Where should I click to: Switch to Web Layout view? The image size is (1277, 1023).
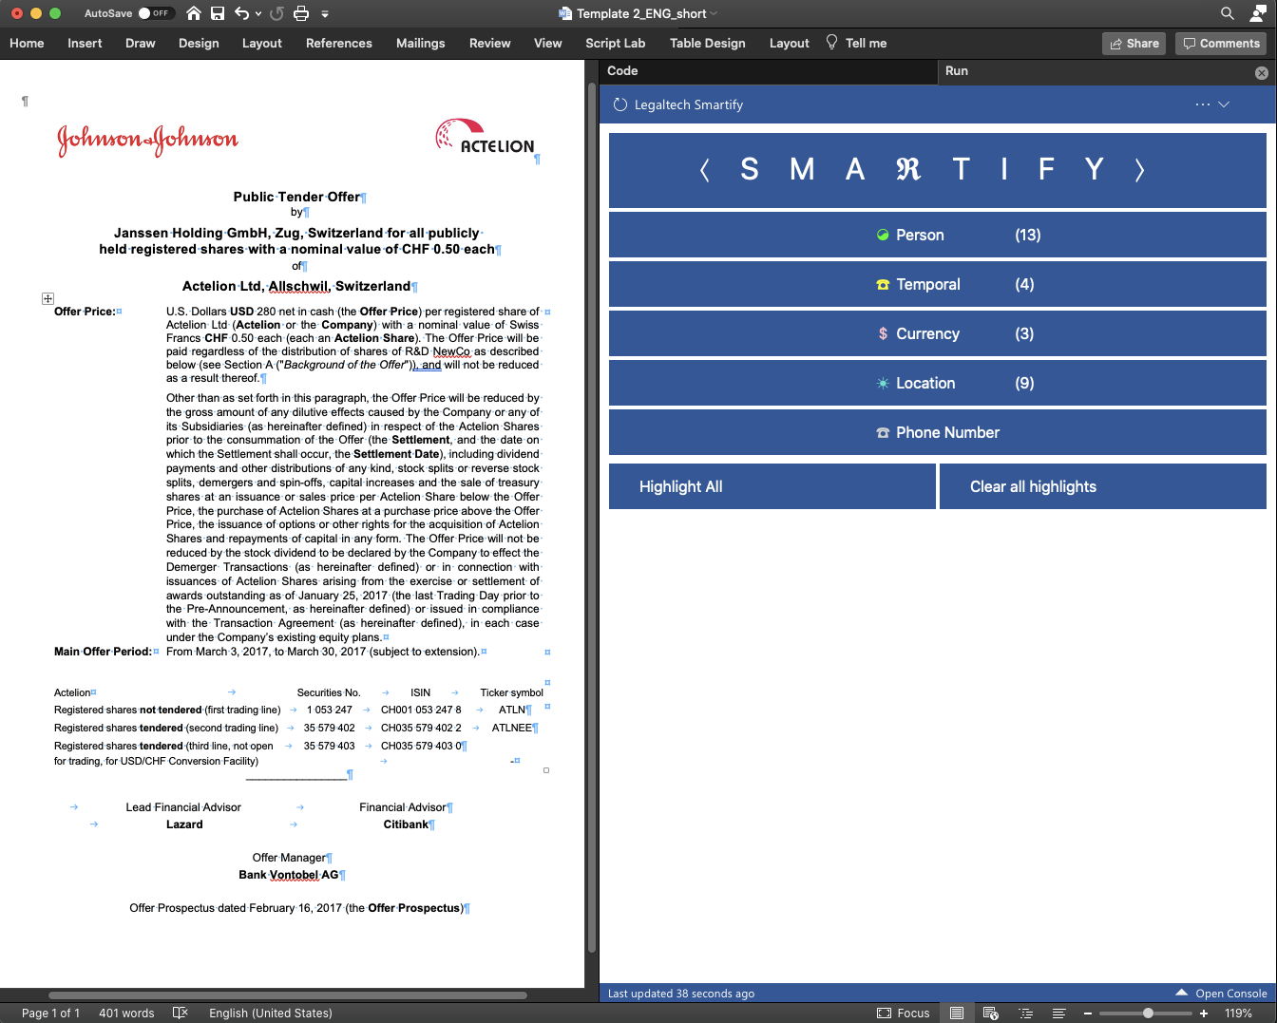click(x=991, y=1013)
